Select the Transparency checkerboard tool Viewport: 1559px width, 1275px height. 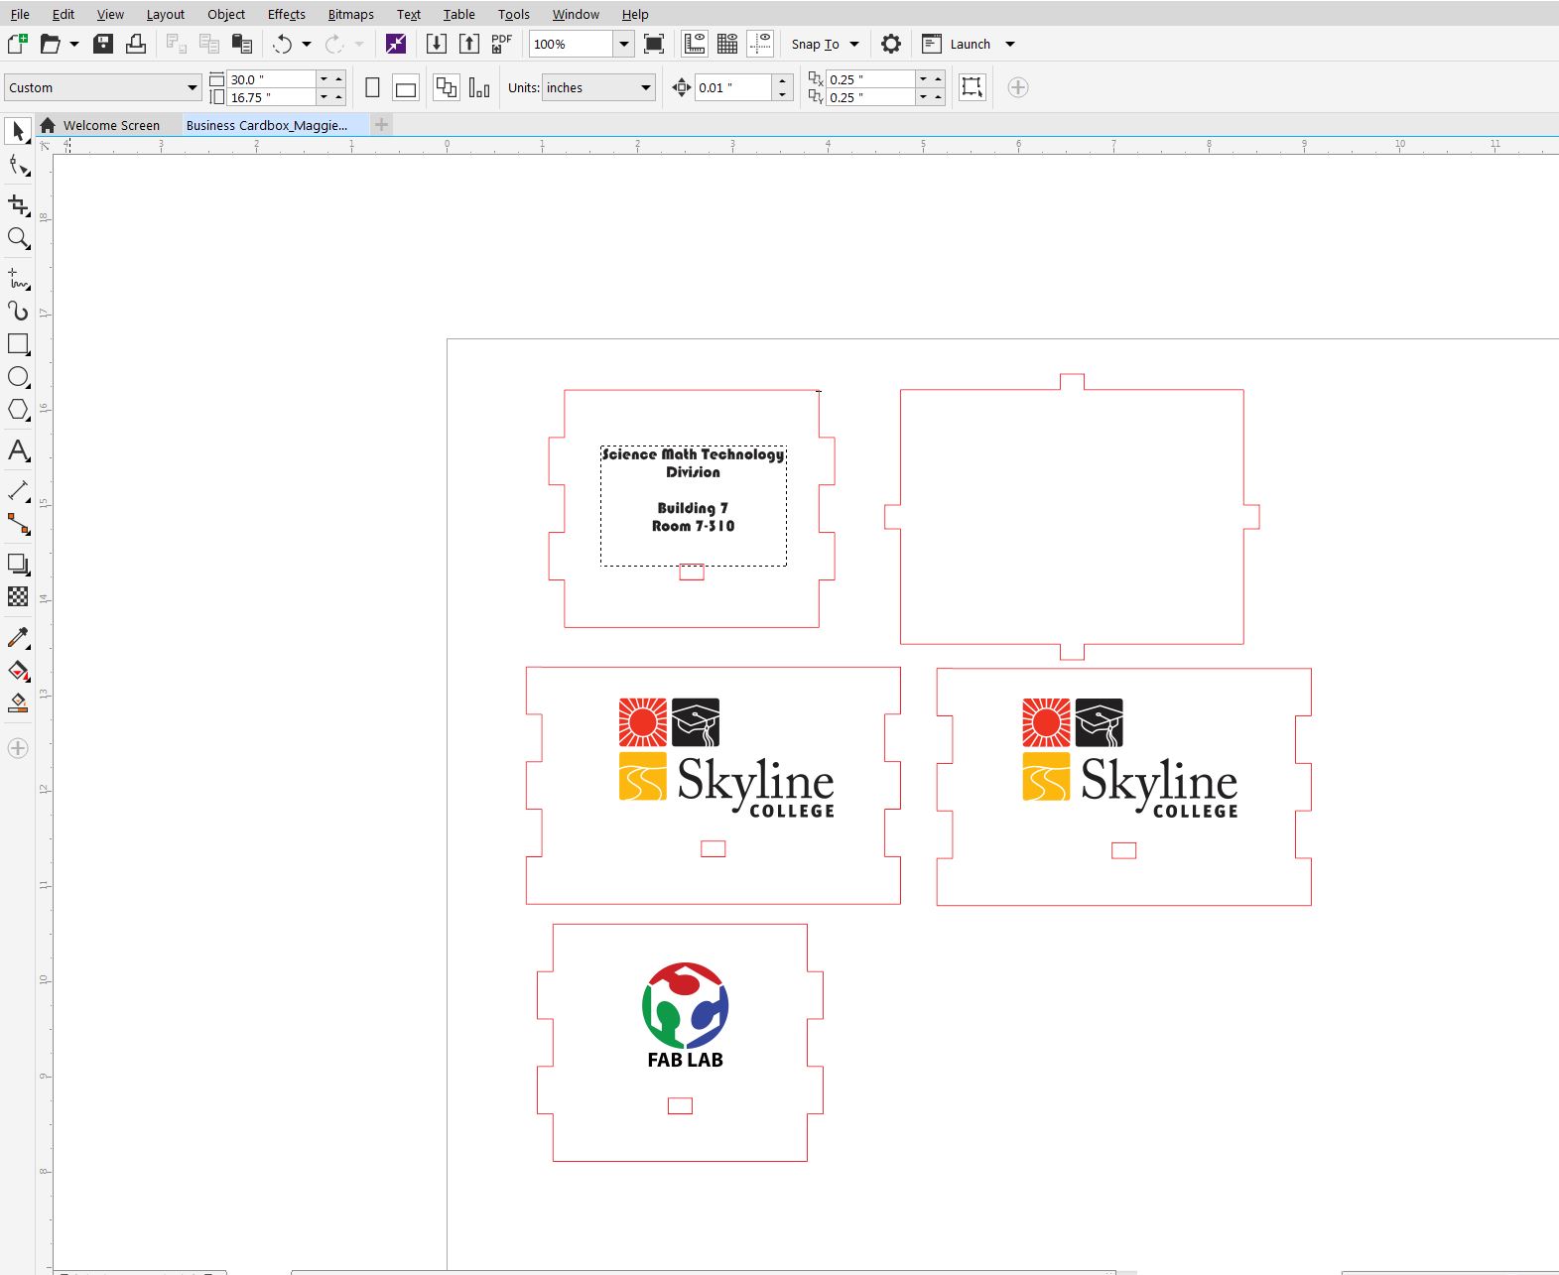(x=18, y=596)
